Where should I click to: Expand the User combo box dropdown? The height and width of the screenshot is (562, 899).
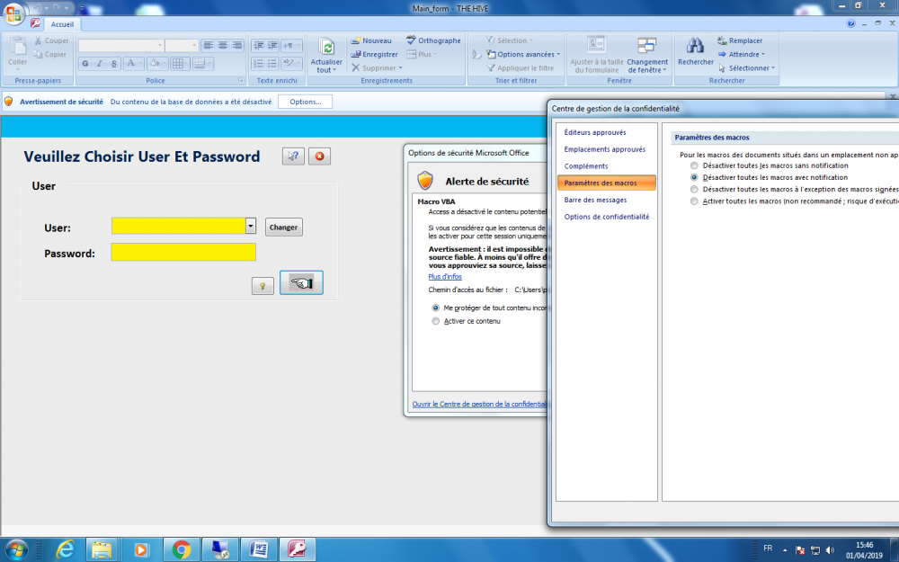pyautogui.click(x=251, y=226)
